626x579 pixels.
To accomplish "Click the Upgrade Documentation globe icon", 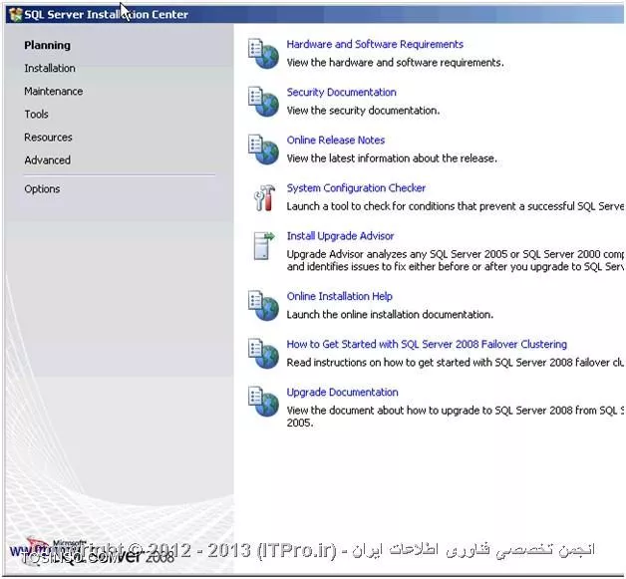I will tap(263, 401).
